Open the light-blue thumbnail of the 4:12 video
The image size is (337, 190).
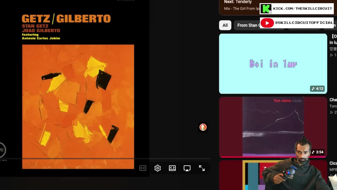tap(273, 64)
